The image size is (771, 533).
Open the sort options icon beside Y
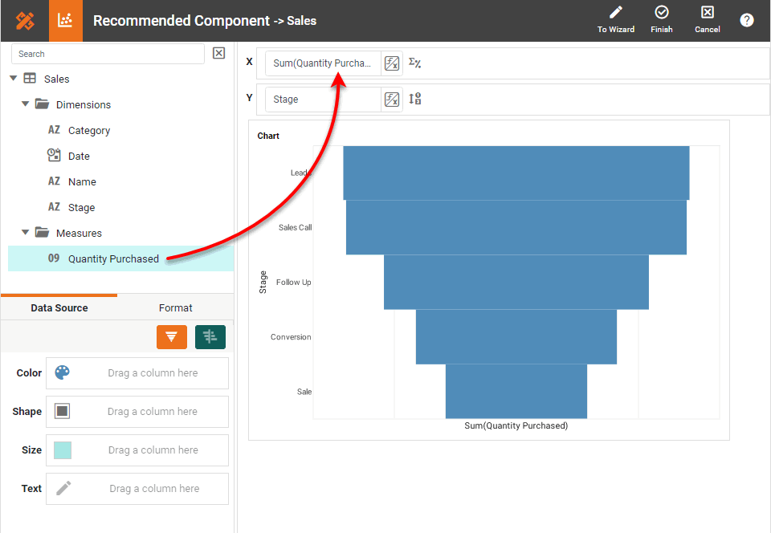click(x=415, y=99)
